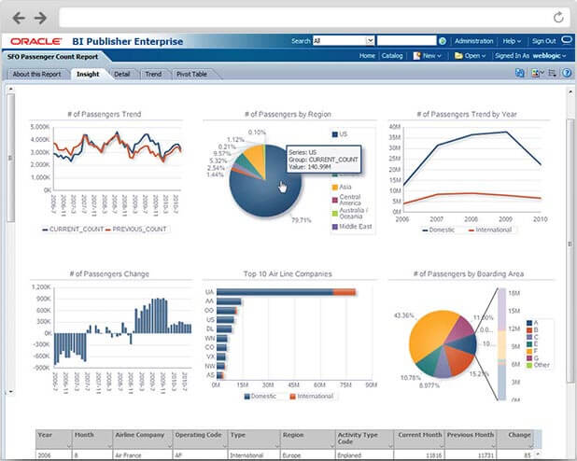The image size is (577, 461).
Task: Click the "43.36%" Boarding Area pie label
Action: coord(403,315)
